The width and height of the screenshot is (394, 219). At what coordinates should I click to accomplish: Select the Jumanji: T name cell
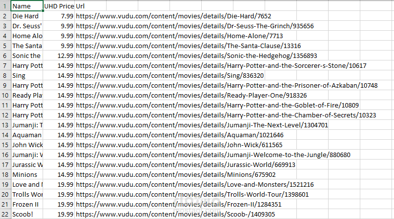27,125
